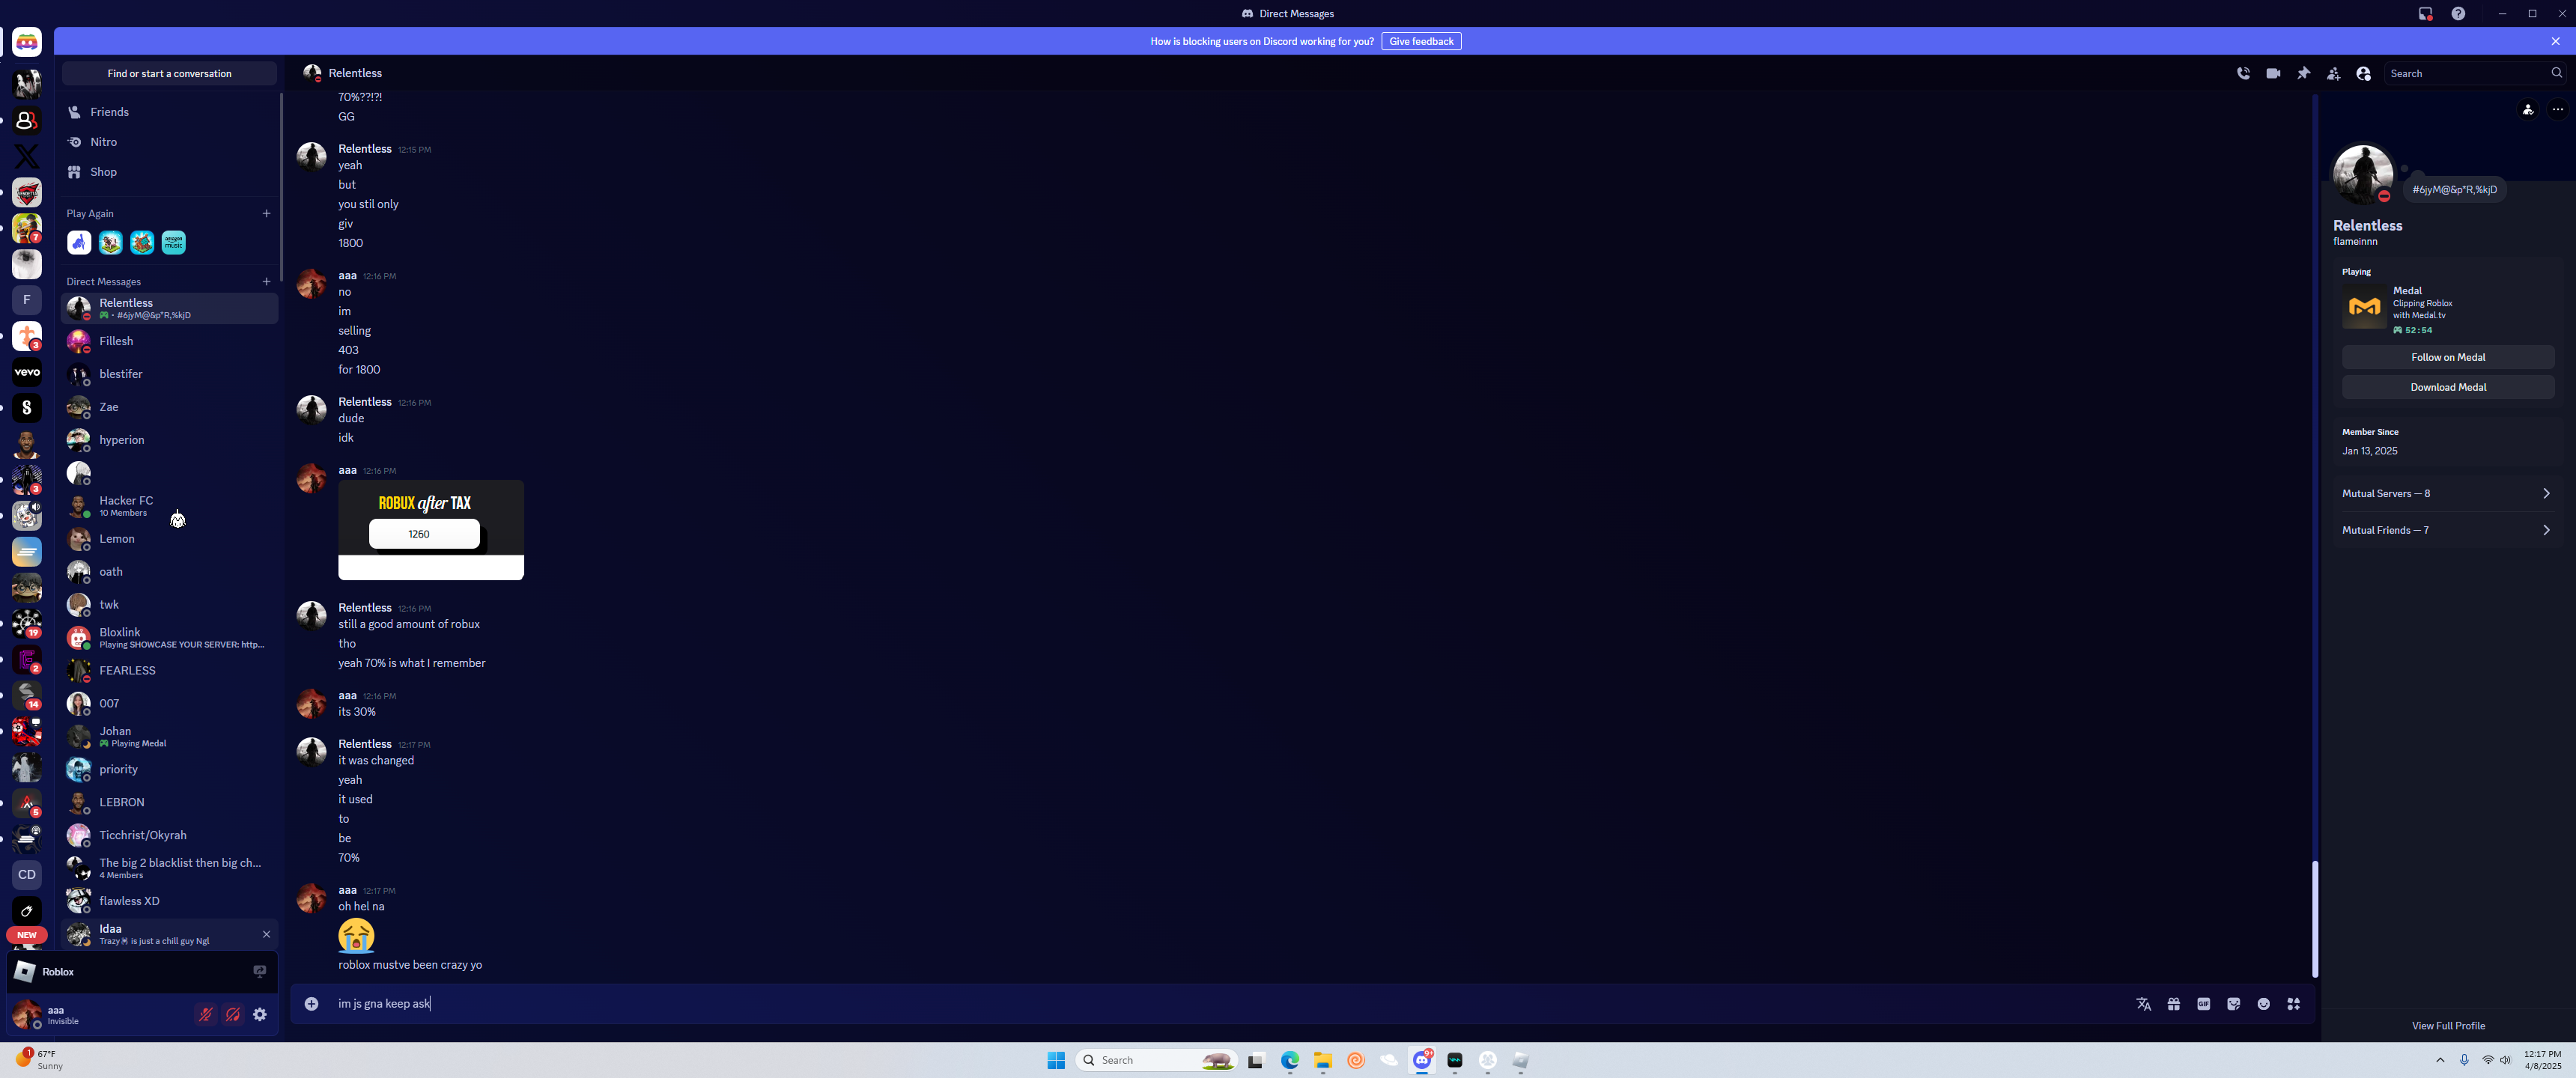The width and height of the screenshot is (2576, 1078).
Task: Click the translate icon in message bar
Action: [2143, 1004]
